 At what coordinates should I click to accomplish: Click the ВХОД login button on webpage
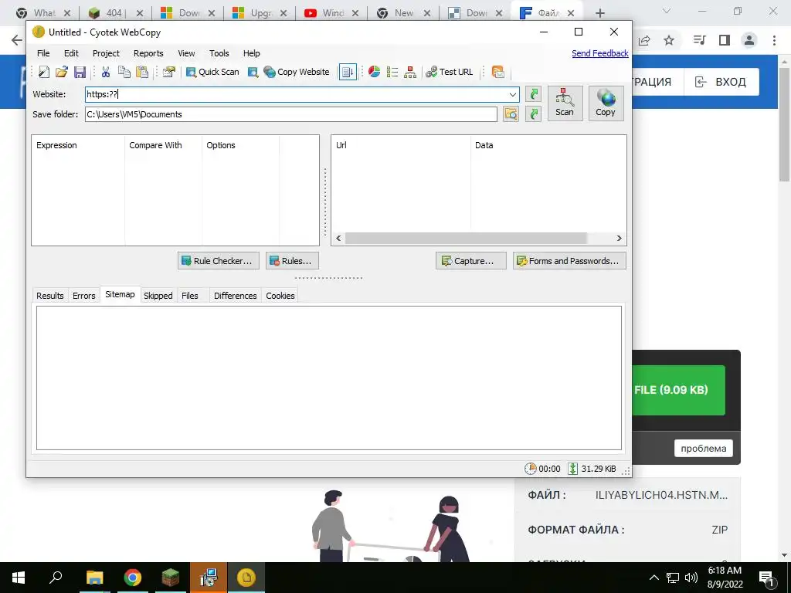721,82
